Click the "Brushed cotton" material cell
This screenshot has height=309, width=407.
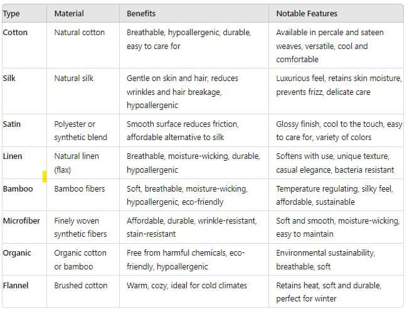(81, 286)
